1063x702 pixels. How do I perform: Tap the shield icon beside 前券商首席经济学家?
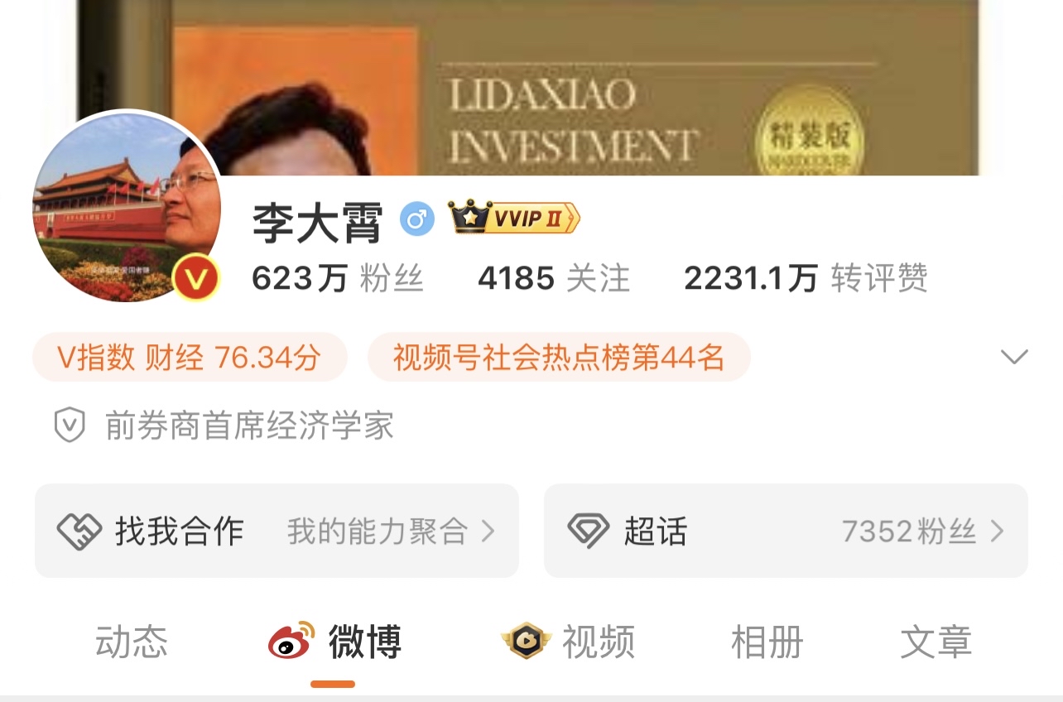[x=70, y=426]
